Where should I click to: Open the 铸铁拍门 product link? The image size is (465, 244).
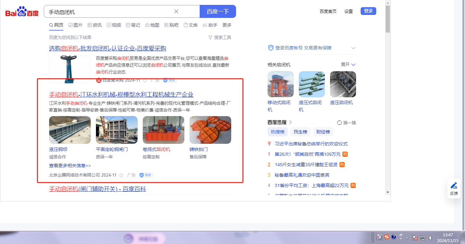199,150
